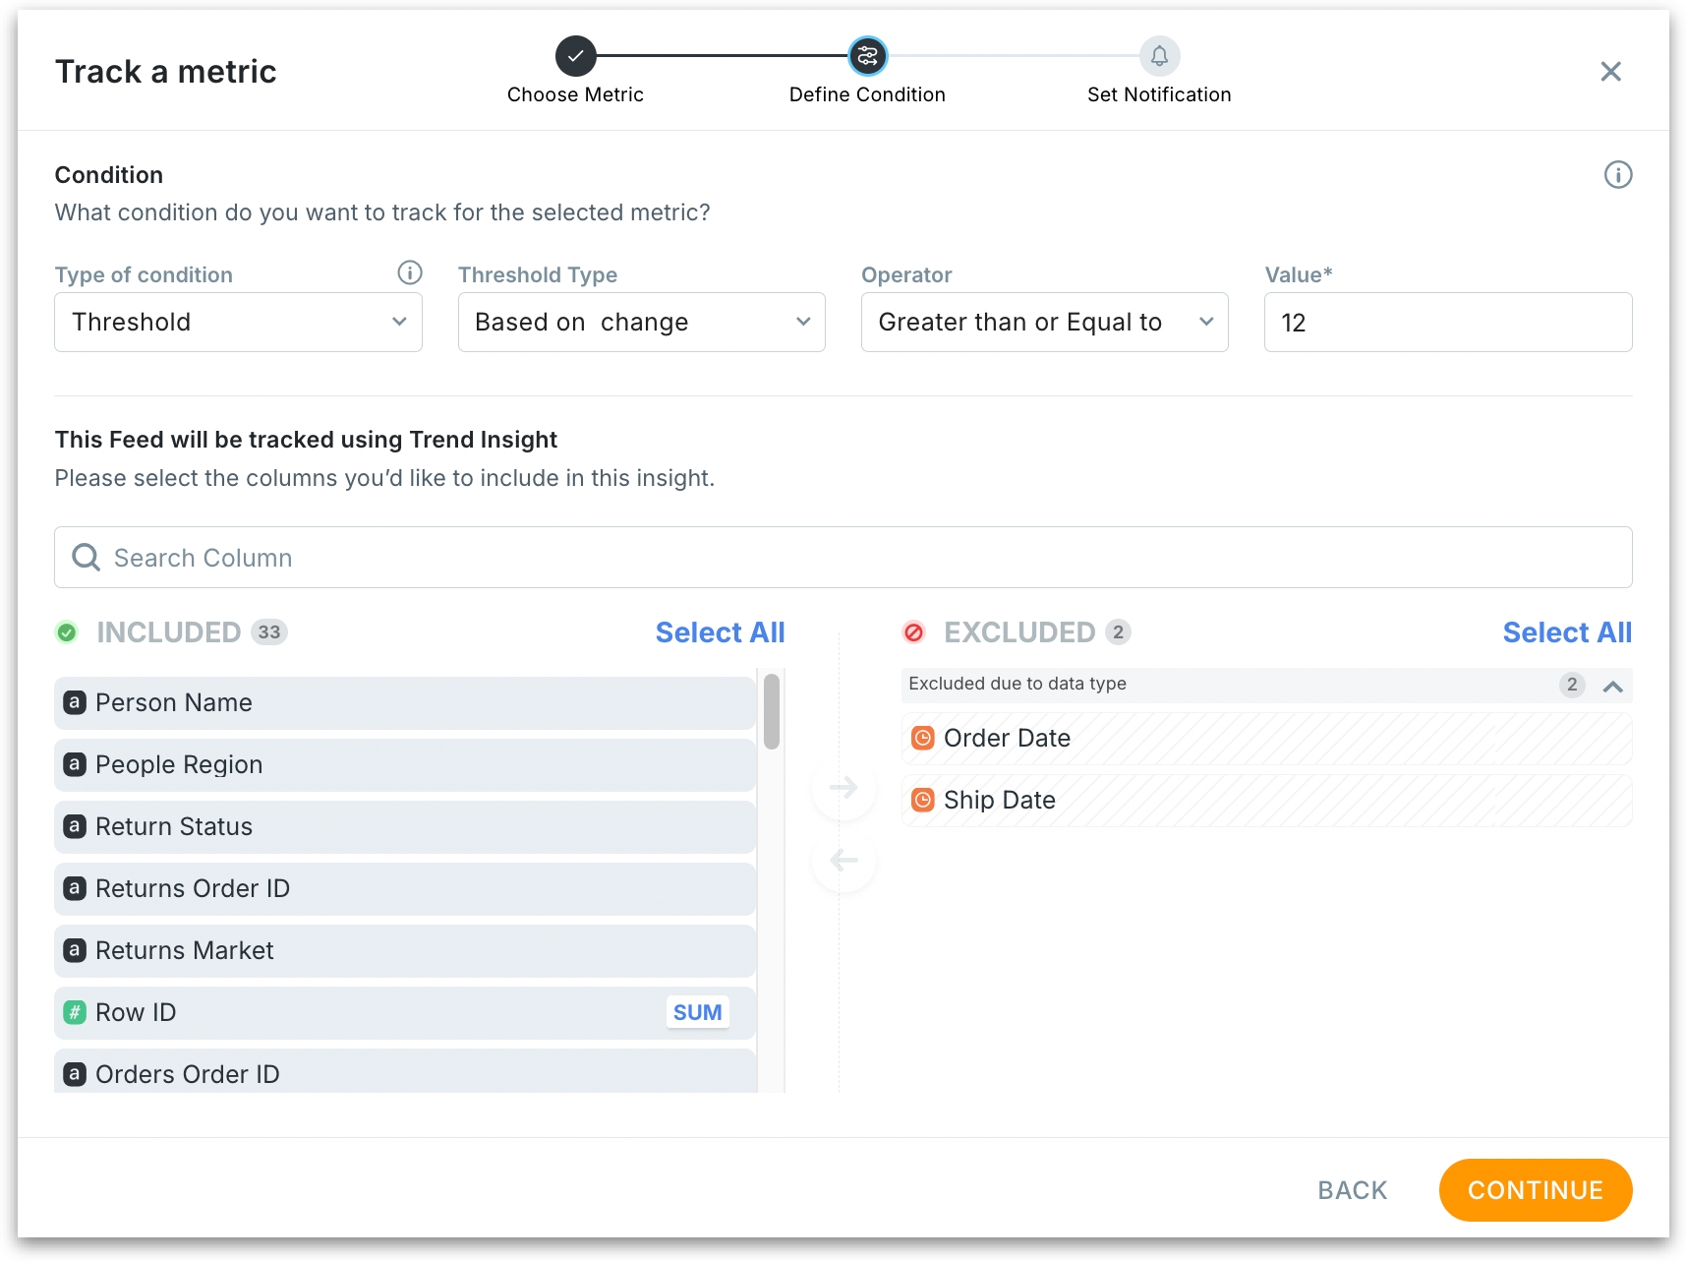Click the included columns list scrollbar
1686x1261 pixels.
[772, 711]
